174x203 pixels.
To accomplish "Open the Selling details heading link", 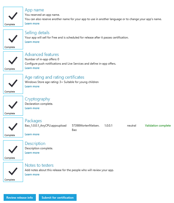I will (37, 33).
